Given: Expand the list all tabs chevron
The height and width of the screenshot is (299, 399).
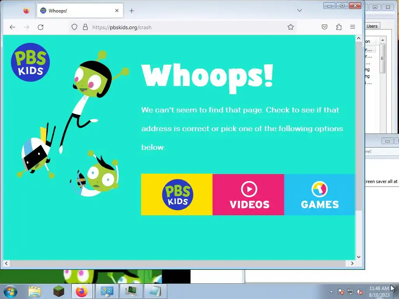Looking at the screenshot, I should click(300, 11).
